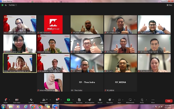174x109 pixels.
Task: Click the system tray volume icon
Action: pos(162,107)
